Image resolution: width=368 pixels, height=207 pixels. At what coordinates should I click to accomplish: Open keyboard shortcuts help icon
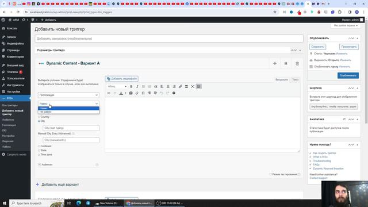pos(174,93)
